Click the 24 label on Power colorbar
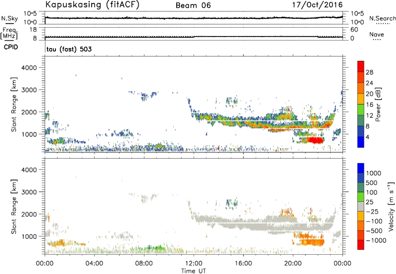This screenshot has width=396, height=274. (x=369, y=83)
